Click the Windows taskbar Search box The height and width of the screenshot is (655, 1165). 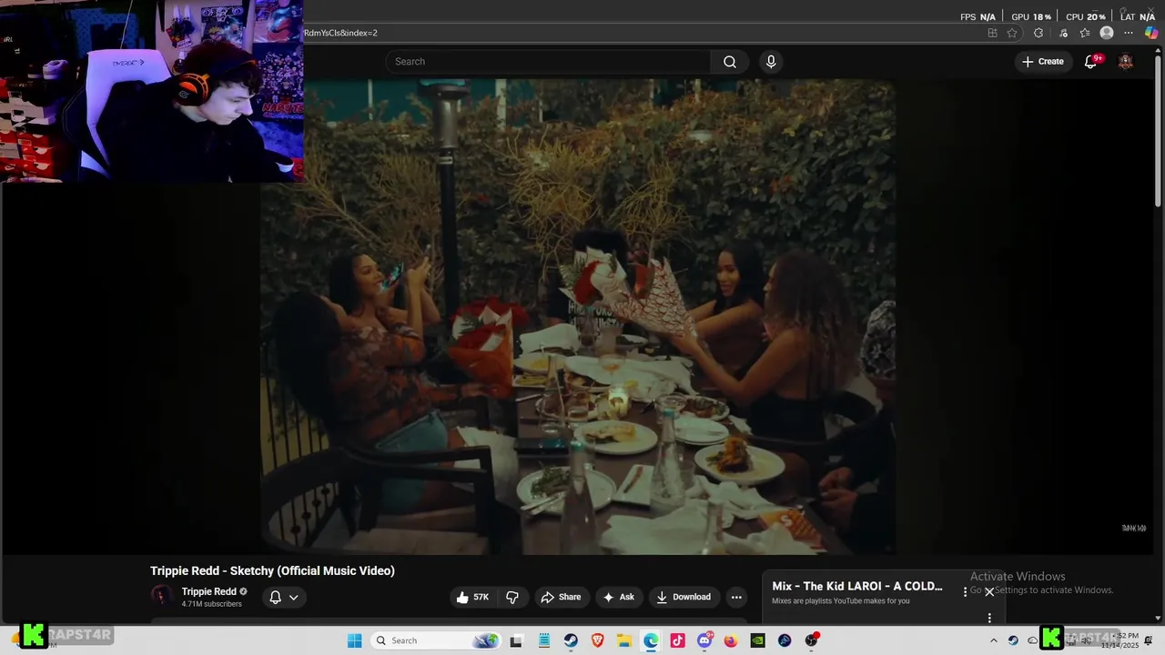tap(435, 640)
